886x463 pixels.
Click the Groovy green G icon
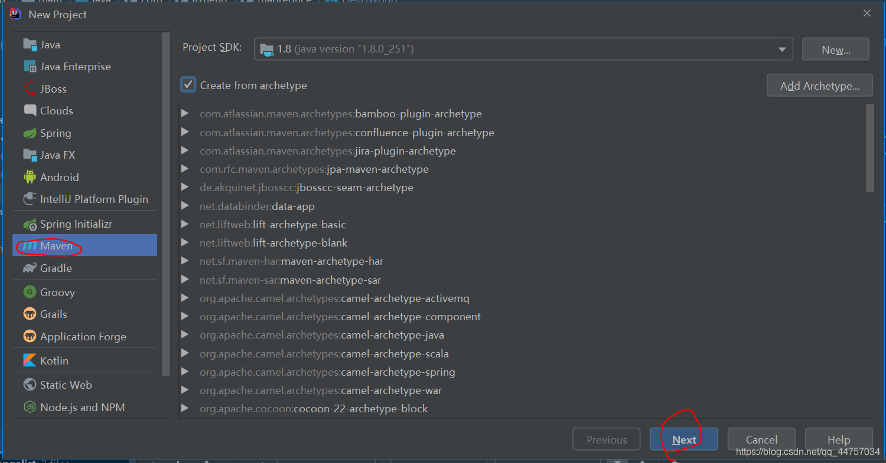pos(30,292)
